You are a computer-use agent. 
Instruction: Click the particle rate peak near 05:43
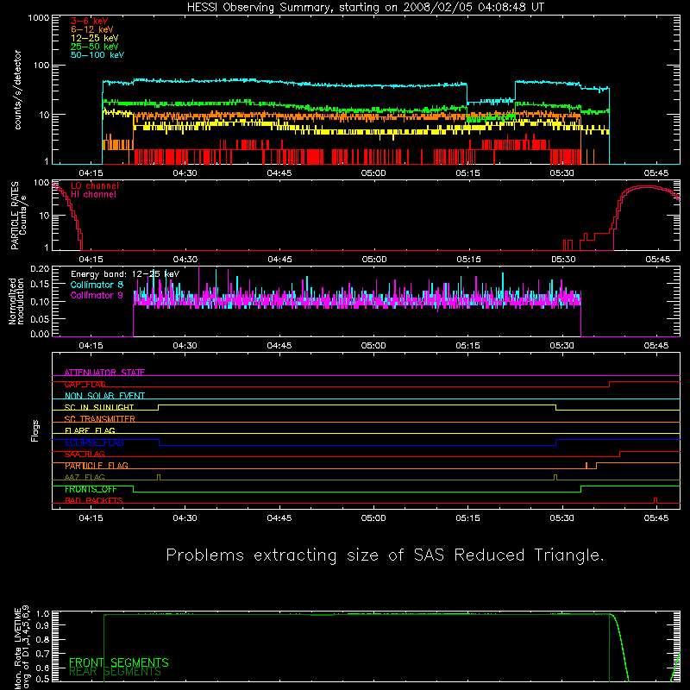point(647,187)
